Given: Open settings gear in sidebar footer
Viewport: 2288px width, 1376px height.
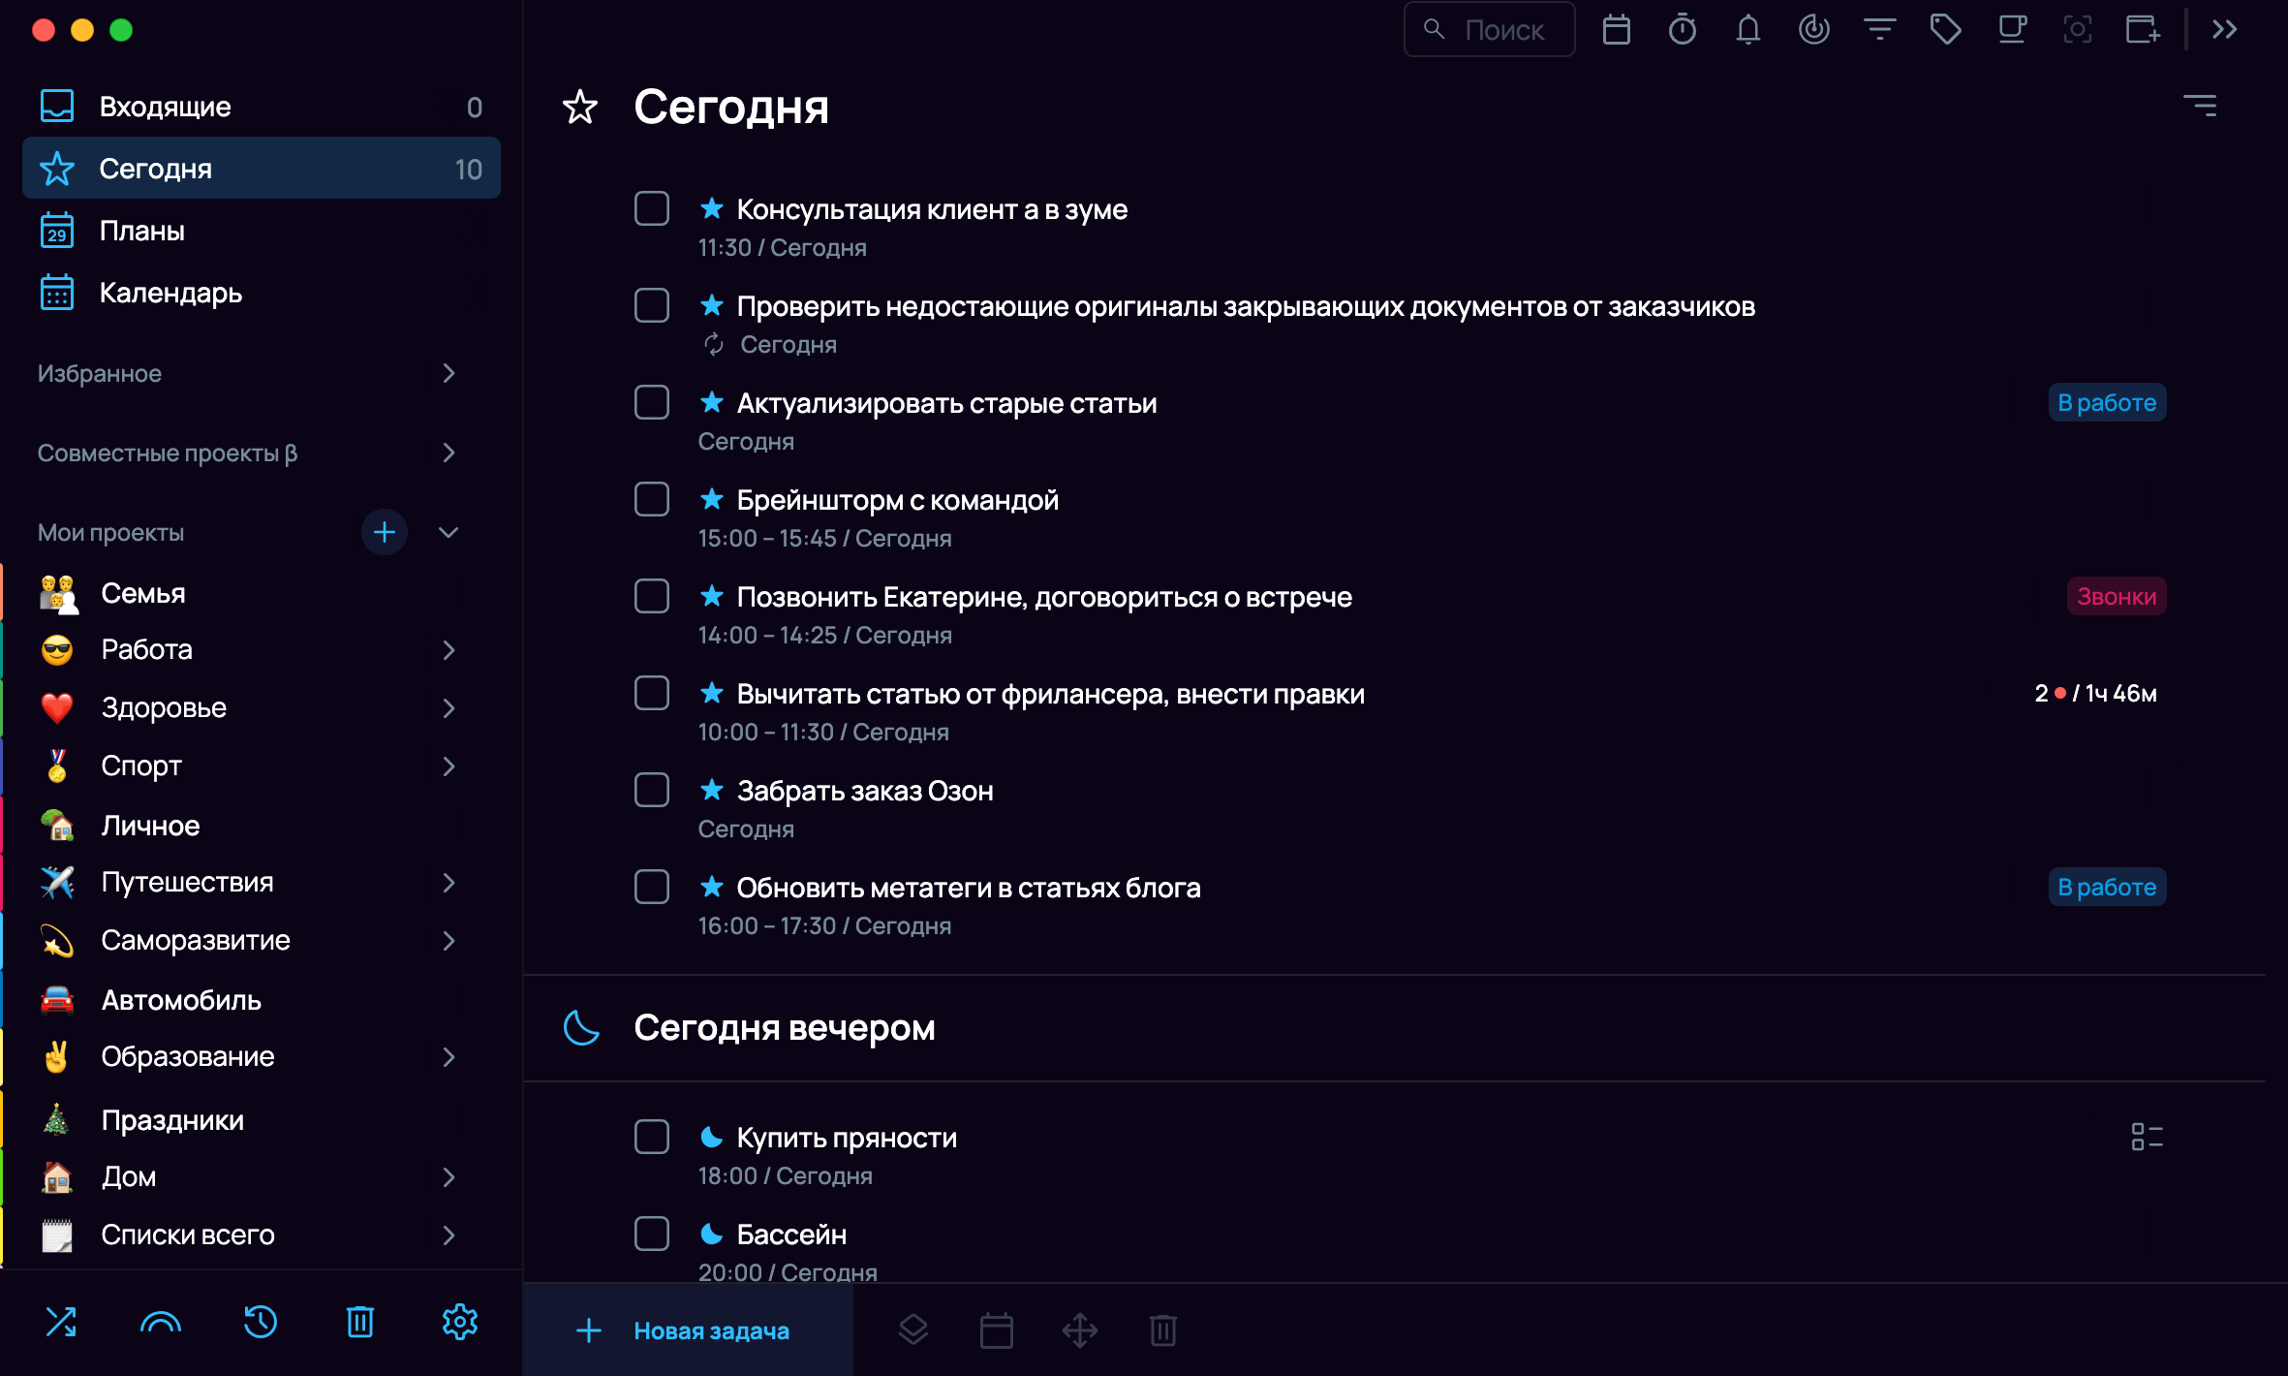Looking at the screenshot, I should click(460, 1322).
